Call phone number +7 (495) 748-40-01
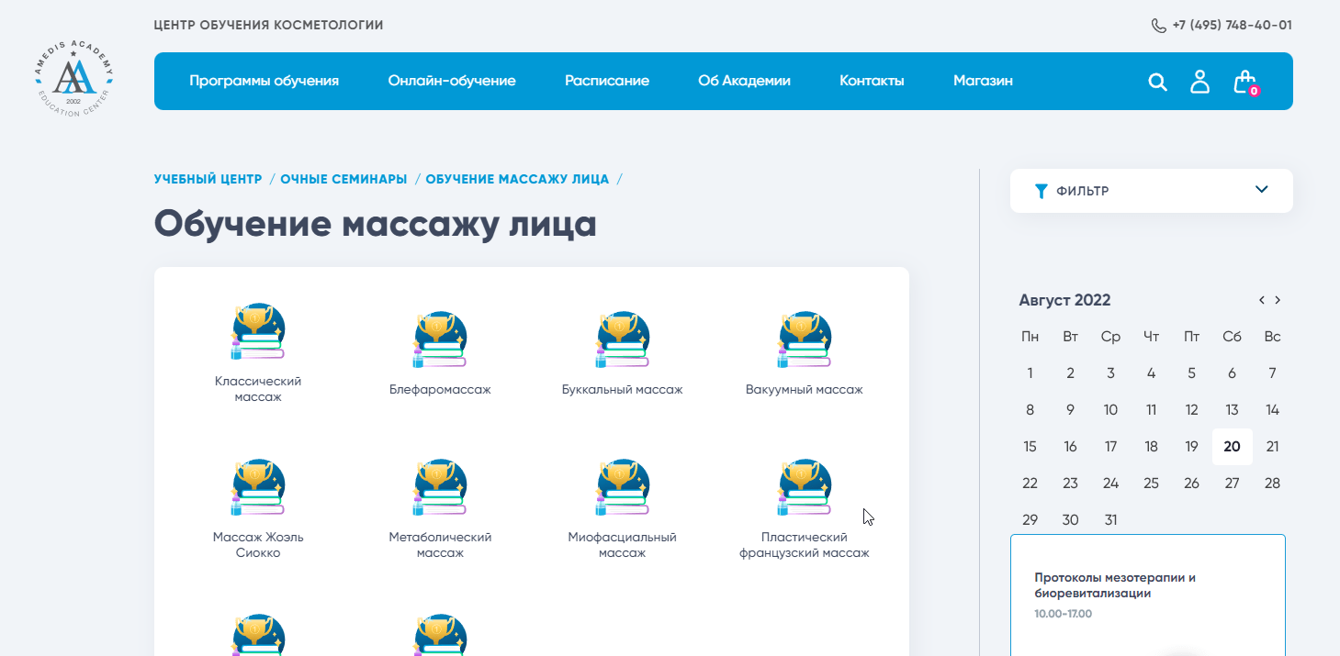 (1231, 25)
